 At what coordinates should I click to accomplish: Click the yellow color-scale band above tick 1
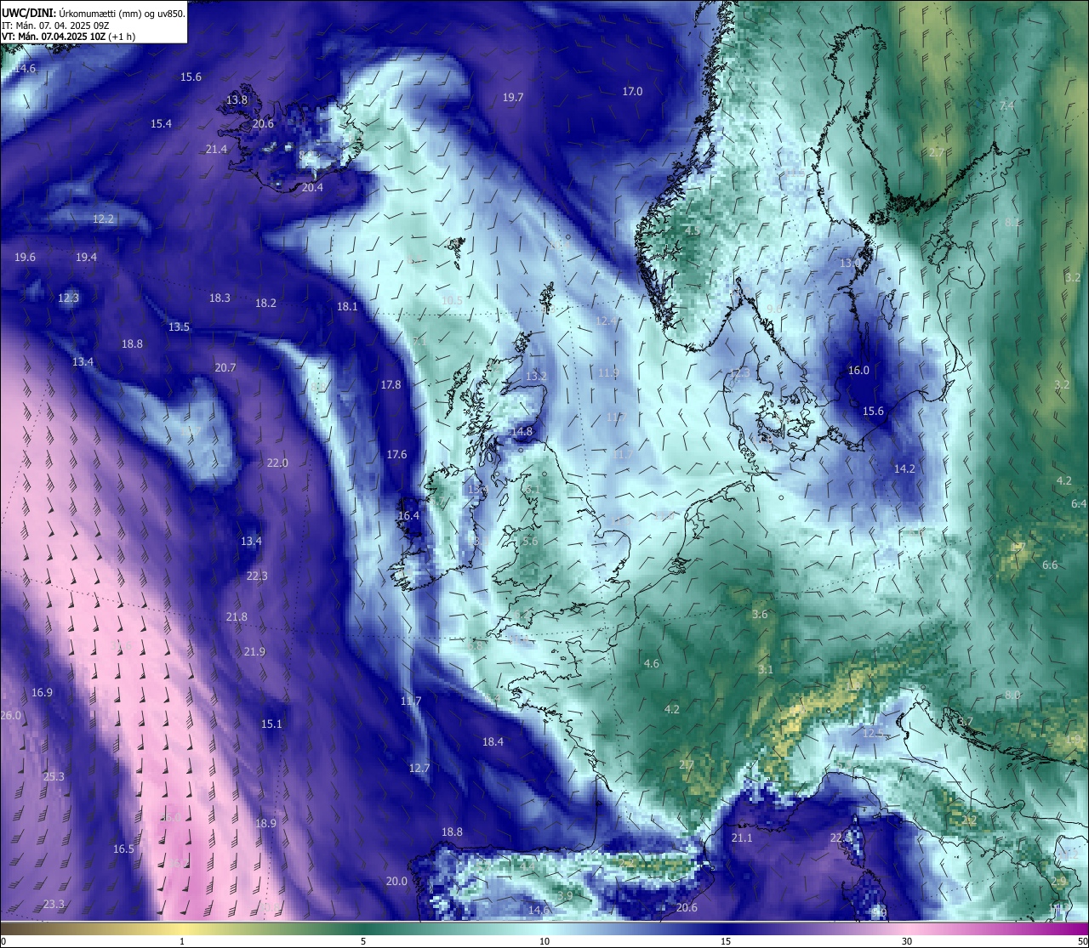click(182, 928)
